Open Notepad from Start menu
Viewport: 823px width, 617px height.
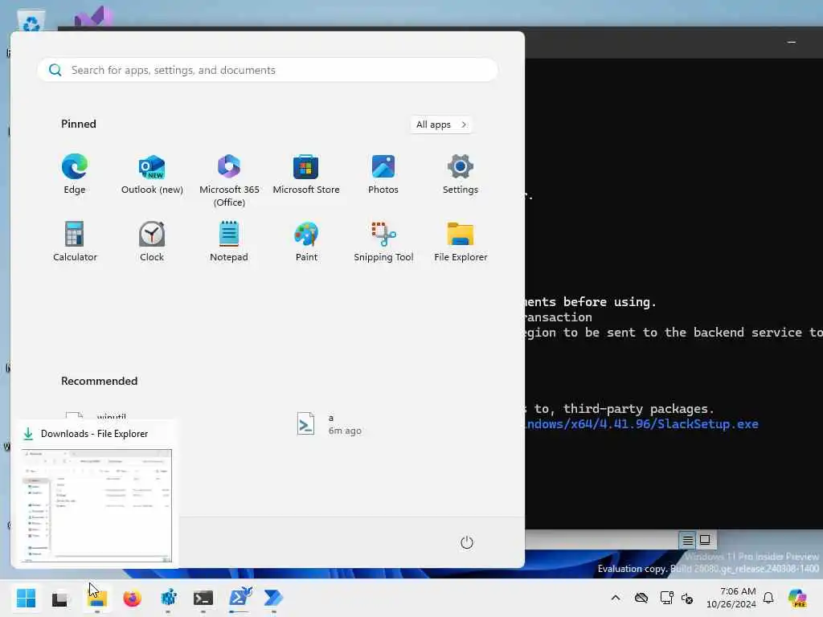coord(229,241)
